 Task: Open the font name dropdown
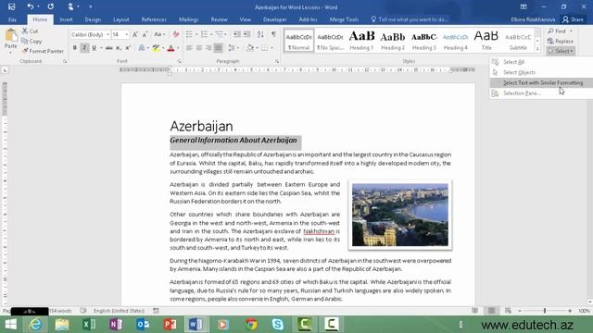[x=107, y=34]
